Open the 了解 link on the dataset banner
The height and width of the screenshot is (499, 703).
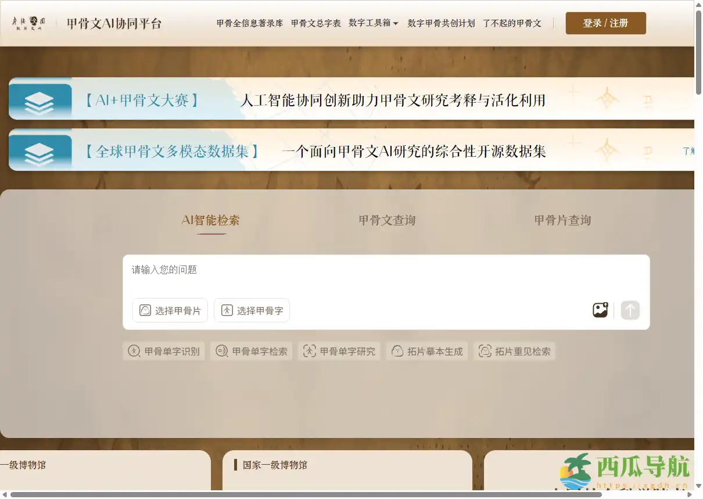pos(690,150)
